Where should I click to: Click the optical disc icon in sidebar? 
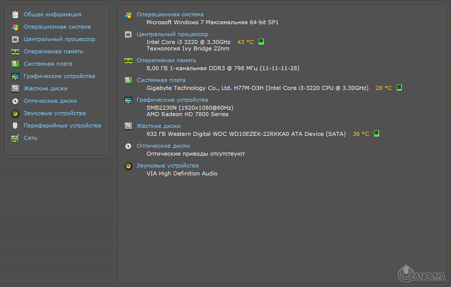pyautogui.click(x=15, y=101)
